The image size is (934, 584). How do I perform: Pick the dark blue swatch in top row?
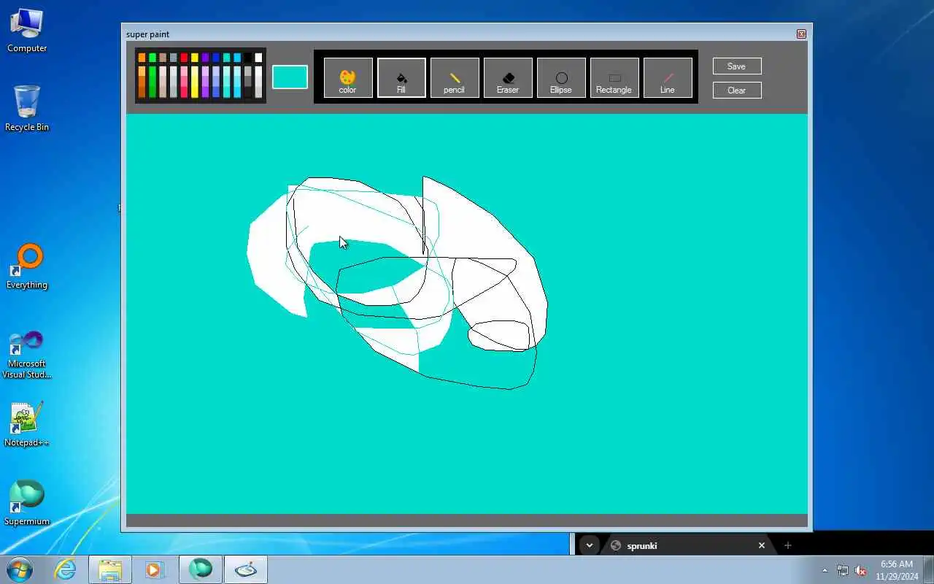point(216,58)
